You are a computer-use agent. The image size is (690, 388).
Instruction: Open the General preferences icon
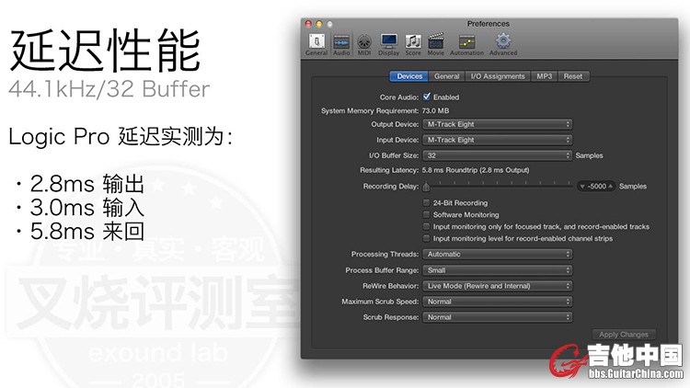click(x=316, y=43)
